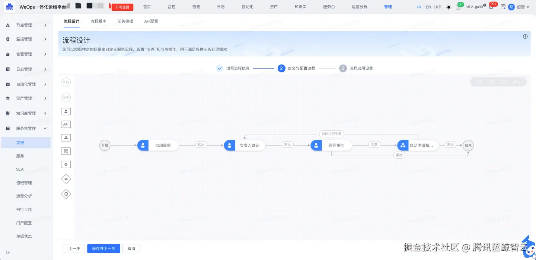
Task: Pick the API node palette icon
Action: coord(66,124)
